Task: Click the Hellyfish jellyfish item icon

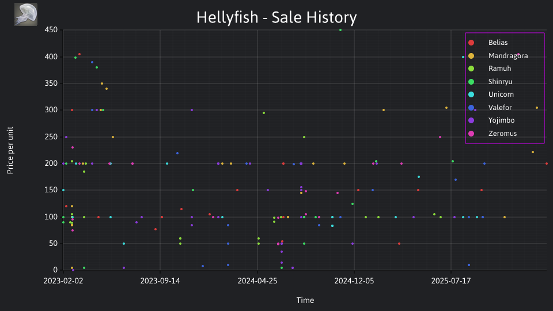Action: (x=26, y=14)
